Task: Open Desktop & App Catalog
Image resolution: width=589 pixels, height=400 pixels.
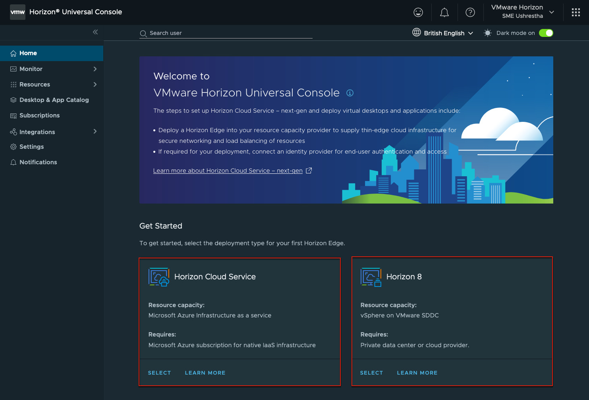Action: click(x=52, y=100)
